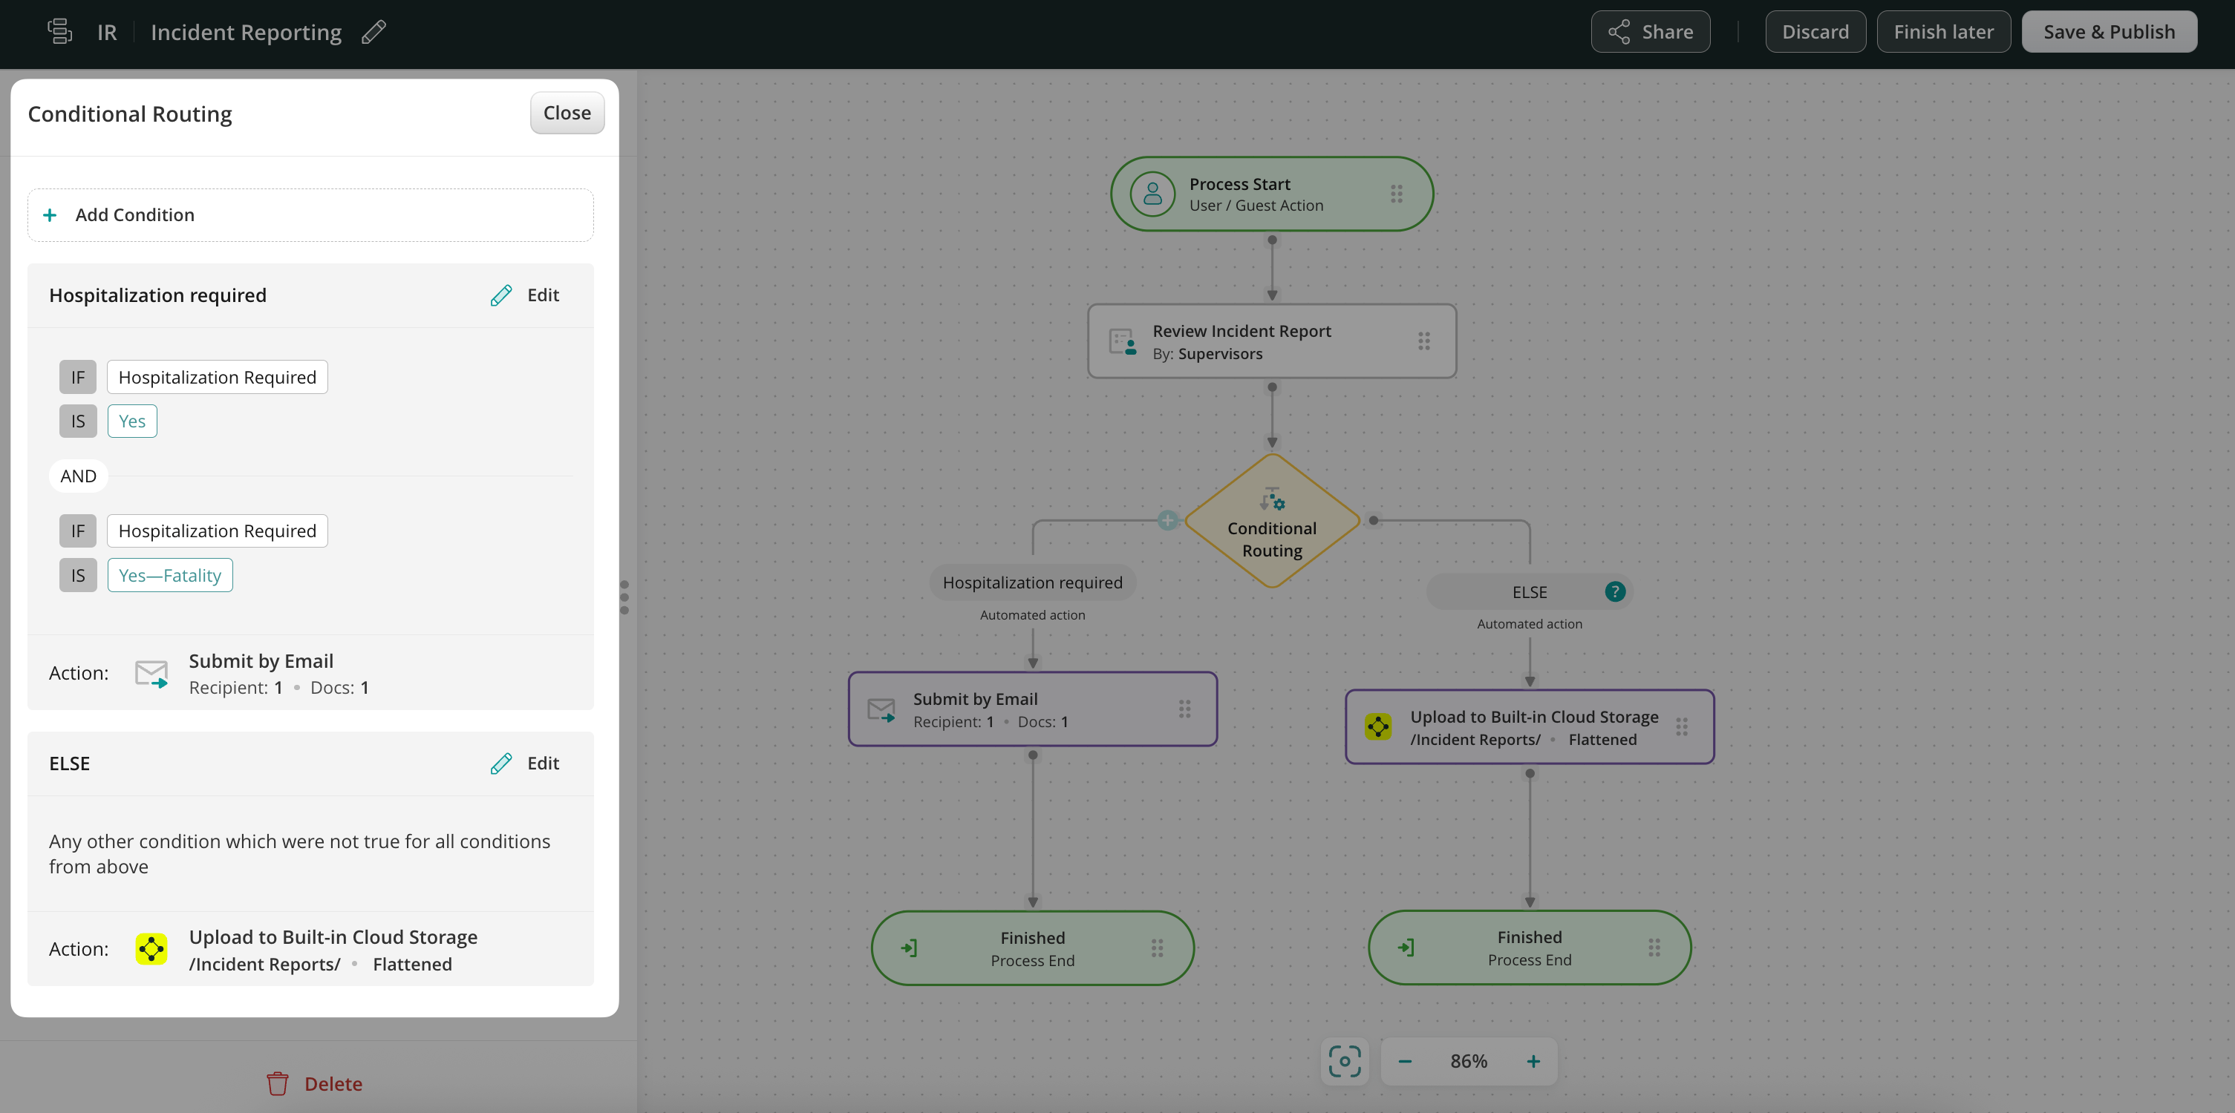Viewport: 2235px width, 1113px height.
Task: Zoom in with the plus button
Action: 1533,1061
